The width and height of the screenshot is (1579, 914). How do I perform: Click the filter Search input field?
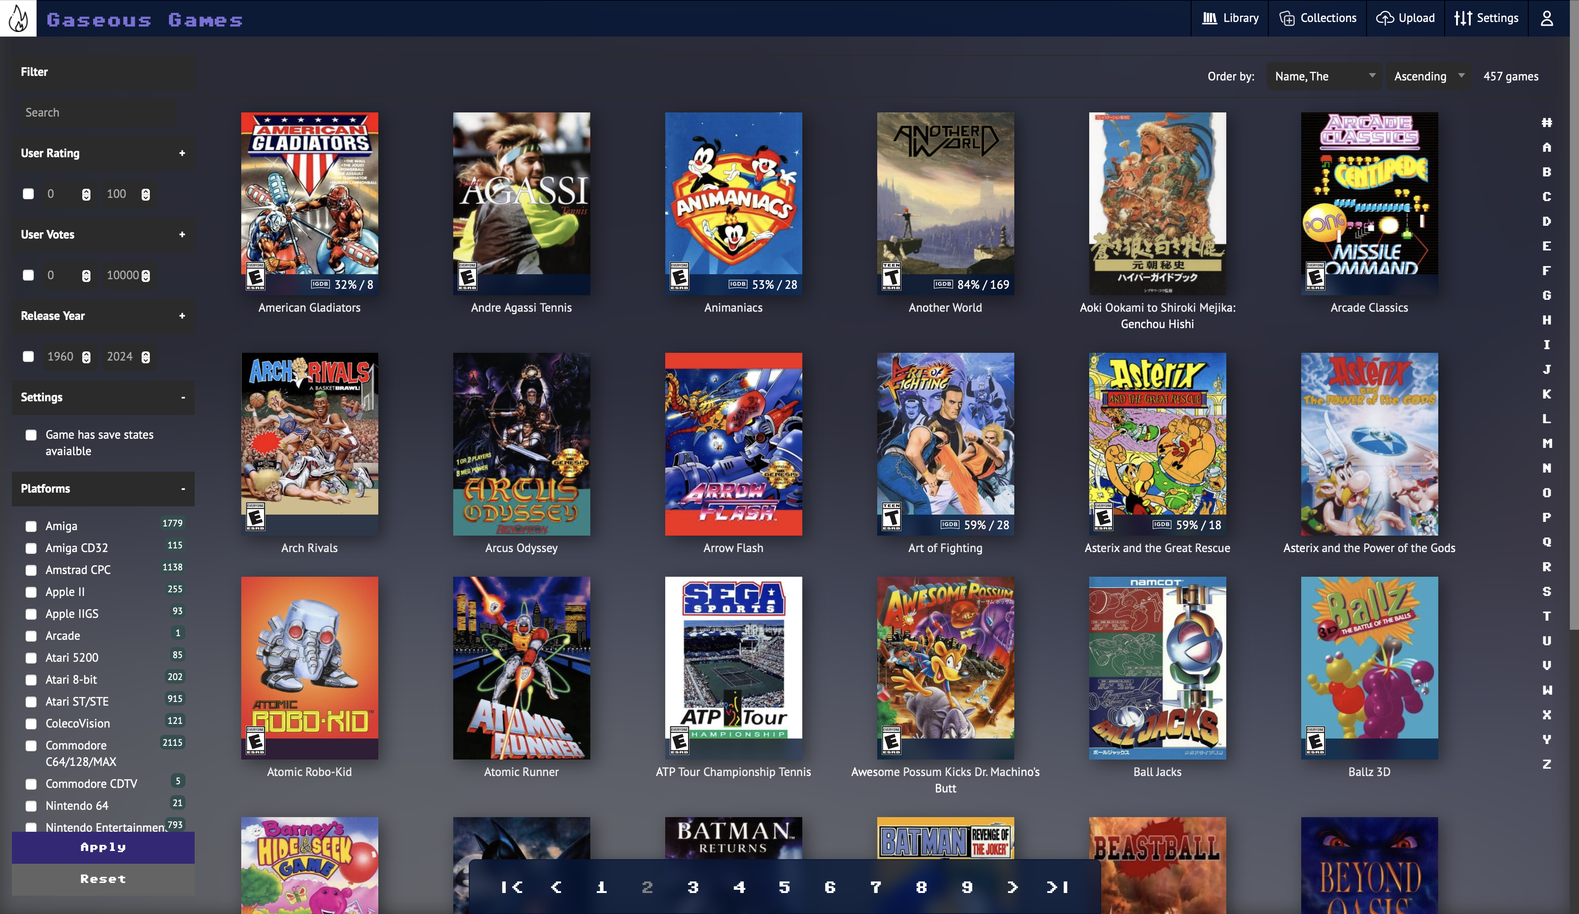[x=100, y=113]
